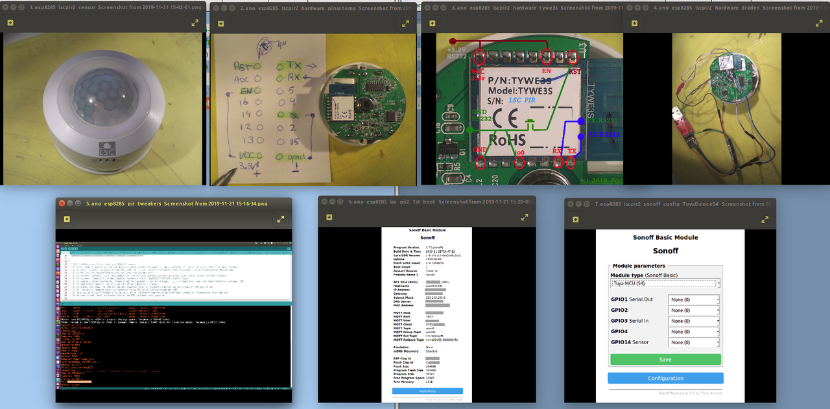The width and height of the screenshot is (830, 409).
Task: Click the plus icon in window 1 sensor preview
Action: pyautogui.click(x=11, y=23)
